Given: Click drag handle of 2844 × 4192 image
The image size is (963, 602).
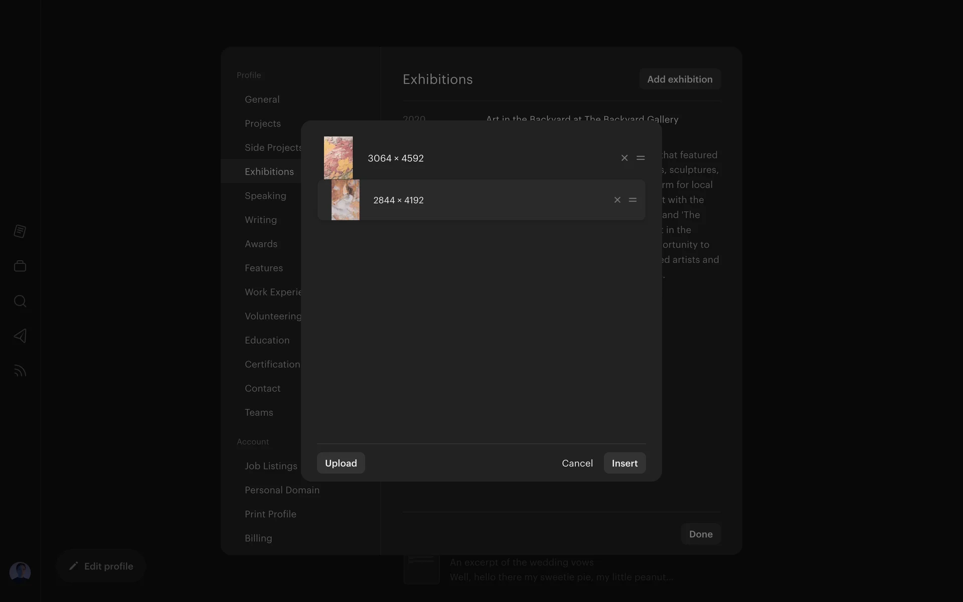Looking at the screenshot, I should pos(632,200).
